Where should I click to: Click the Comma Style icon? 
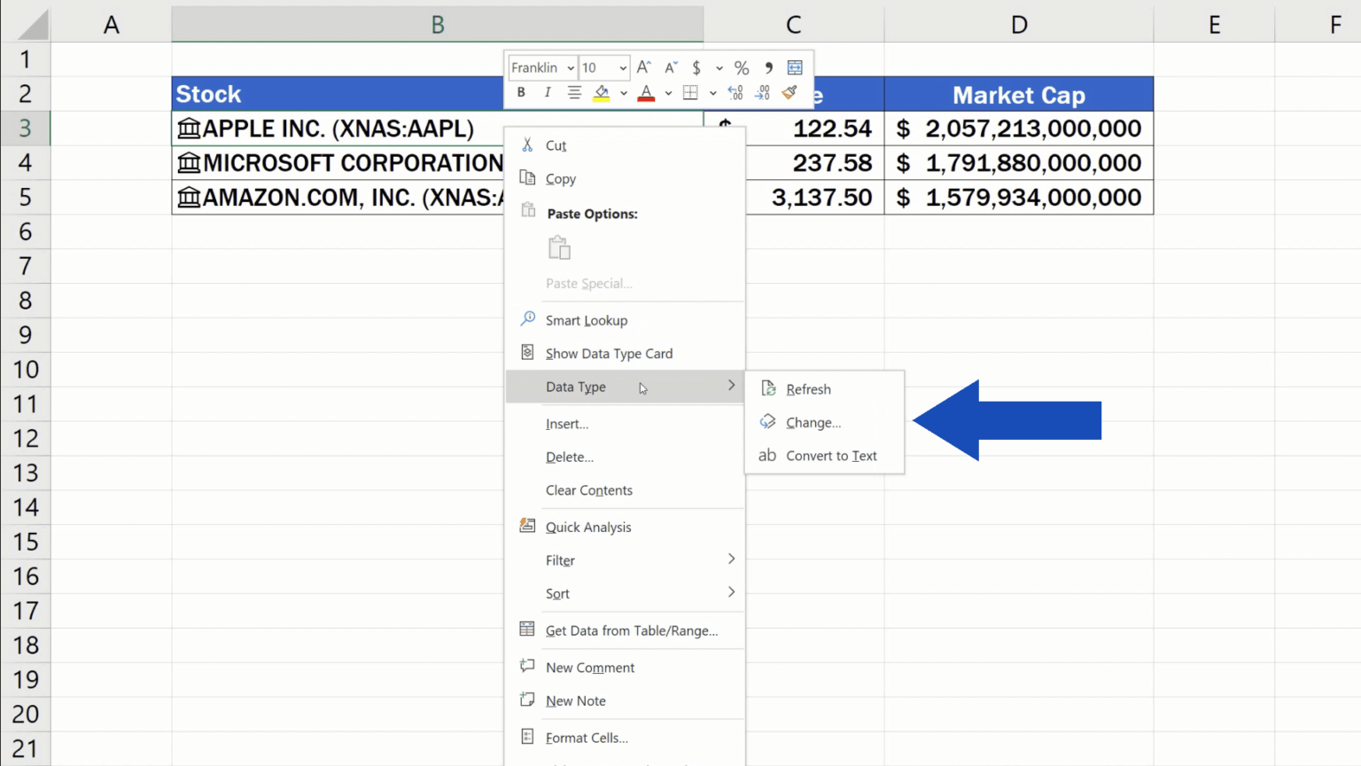[x=768, y=67]
